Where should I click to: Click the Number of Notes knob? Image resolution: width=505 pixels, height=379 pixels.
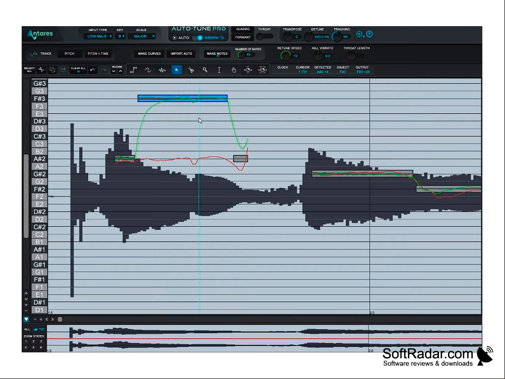coord(241,55)
